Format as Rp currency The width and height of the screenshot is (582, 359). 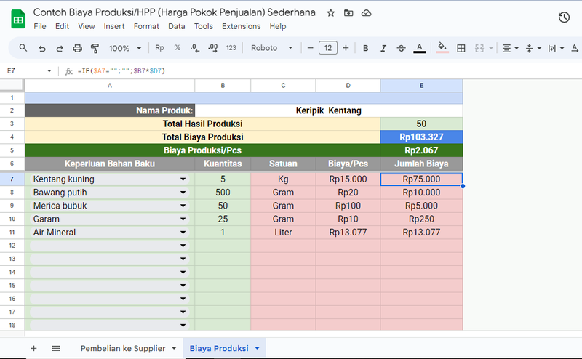[x=159, y=48]
